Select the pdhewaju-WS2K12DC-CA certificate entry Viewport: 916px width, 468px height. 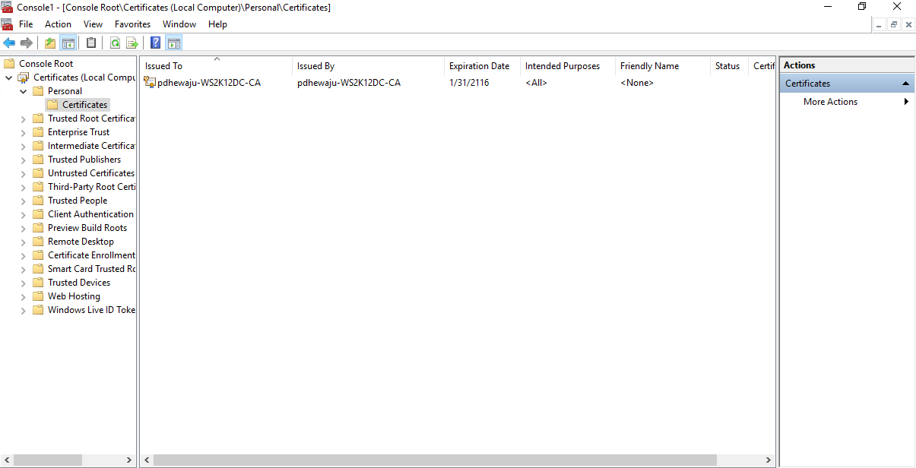(208, 83)
